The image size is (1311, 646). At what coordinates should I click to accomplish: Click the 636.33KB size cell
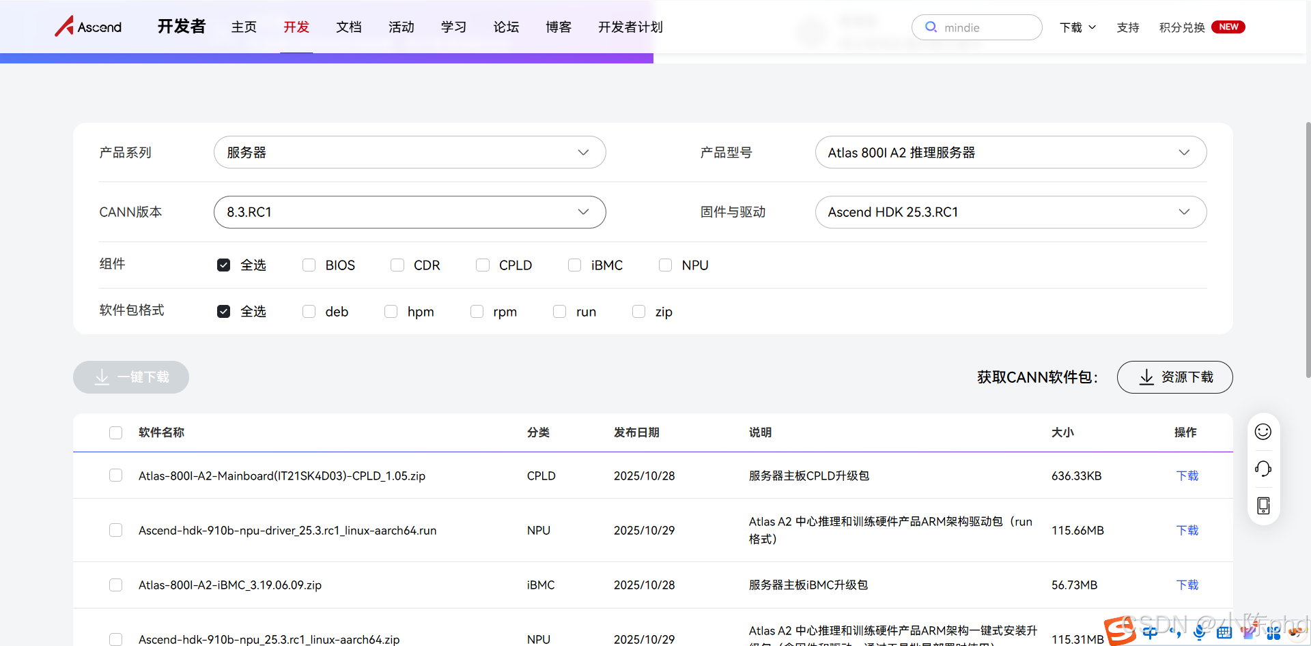tap(1076, 475)
